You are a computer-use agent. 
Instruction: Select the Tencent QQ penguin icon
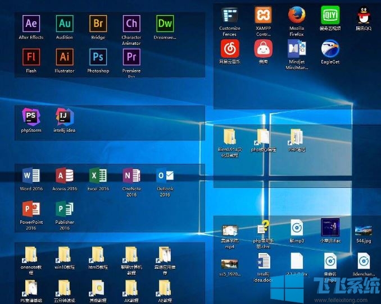click(x=364, y=15)
